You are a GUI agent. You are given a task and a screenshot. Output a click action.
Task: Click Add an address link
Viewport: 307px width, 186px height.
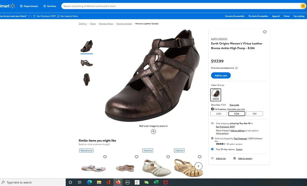238,131
